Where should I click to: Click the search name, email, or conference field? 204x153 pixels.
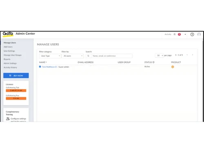click(111, 56)
